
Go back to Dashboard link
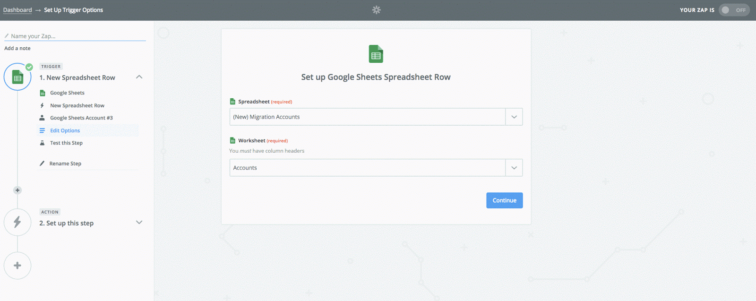click(17, 10)
